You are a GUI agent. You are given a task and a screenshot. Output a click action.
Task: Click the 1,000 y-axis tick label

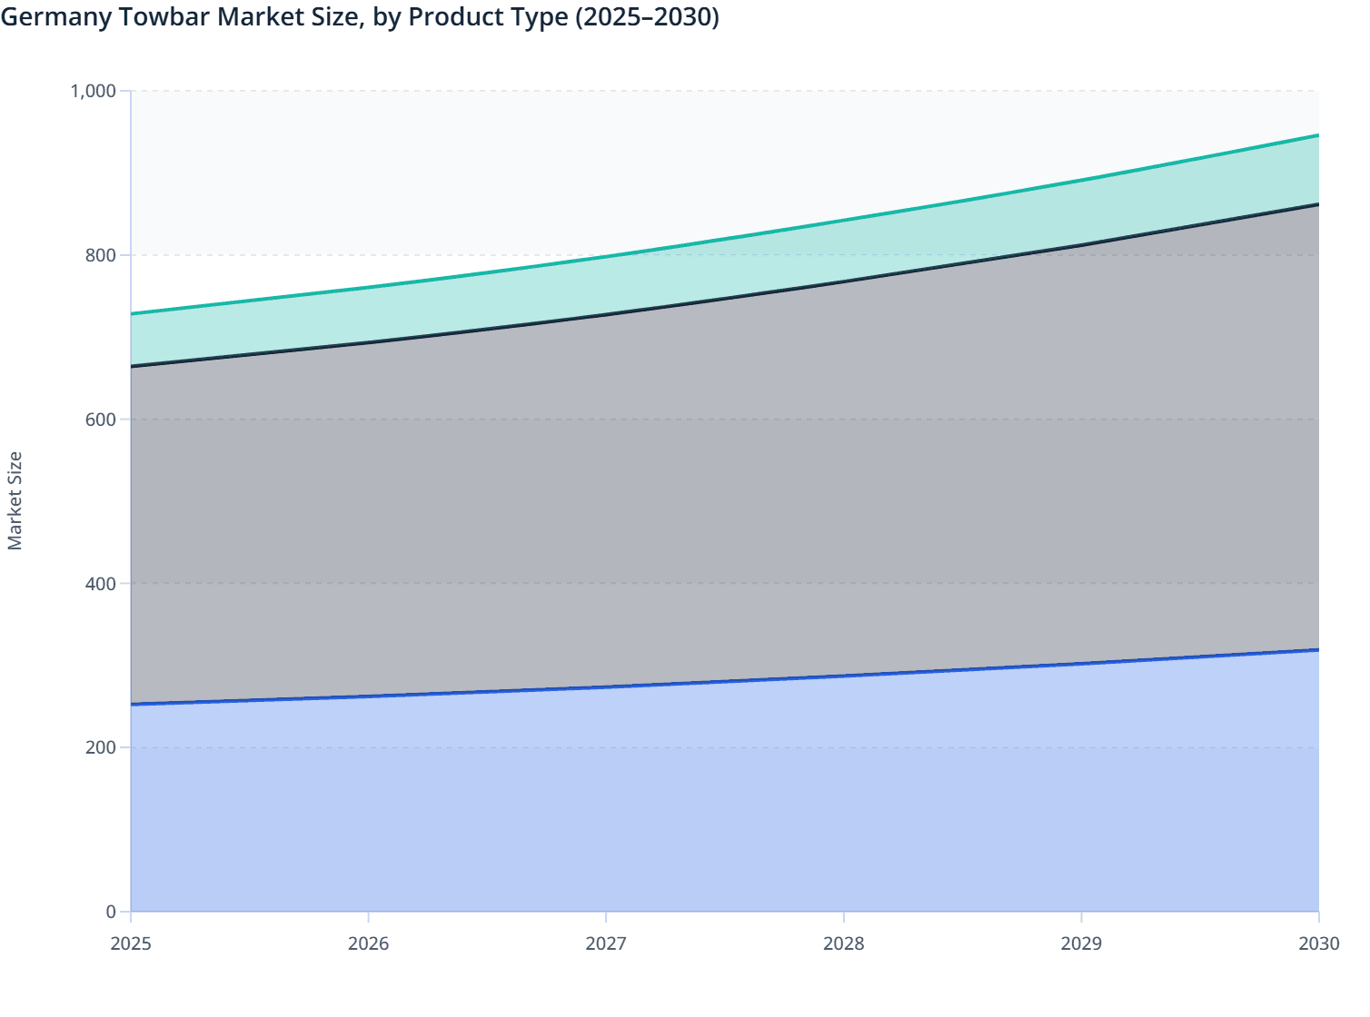pyautogui.click(x=94, y=91)
